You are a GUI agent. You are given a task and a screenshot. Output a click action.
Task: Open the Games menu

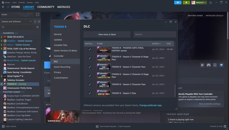(x=30, y=2)
